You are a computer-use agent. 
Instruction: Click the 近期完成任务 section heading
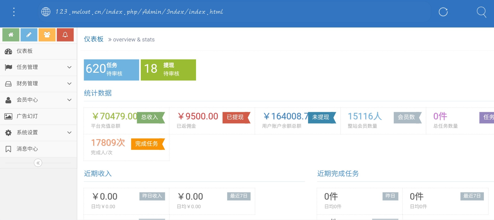pos(338,173)
